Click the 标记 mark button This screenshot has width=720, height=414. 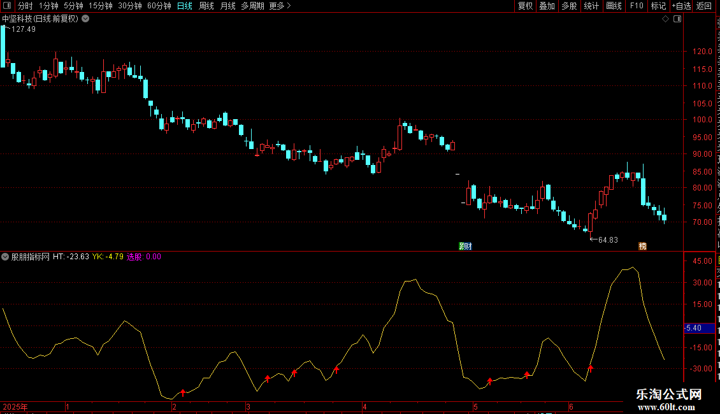click(x=658, y=6)
